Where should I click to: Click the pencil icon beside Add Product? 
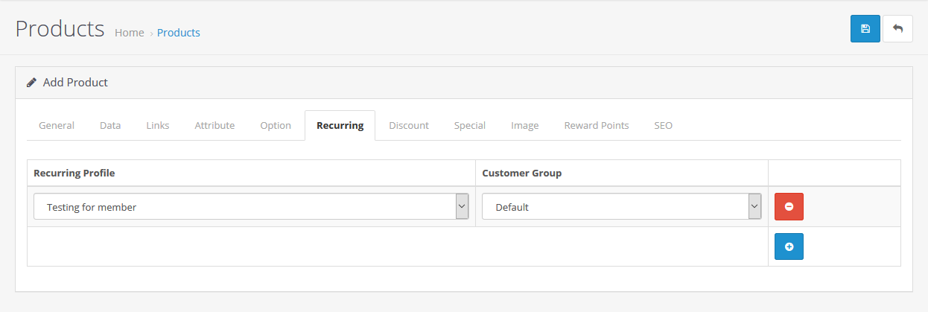(x=31, y=83)
